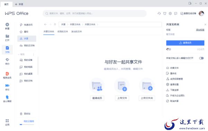Viewport: 208px width, 131px height.
Task: Click the navigation list scrollbar
Action: click(x=38, y=66)
